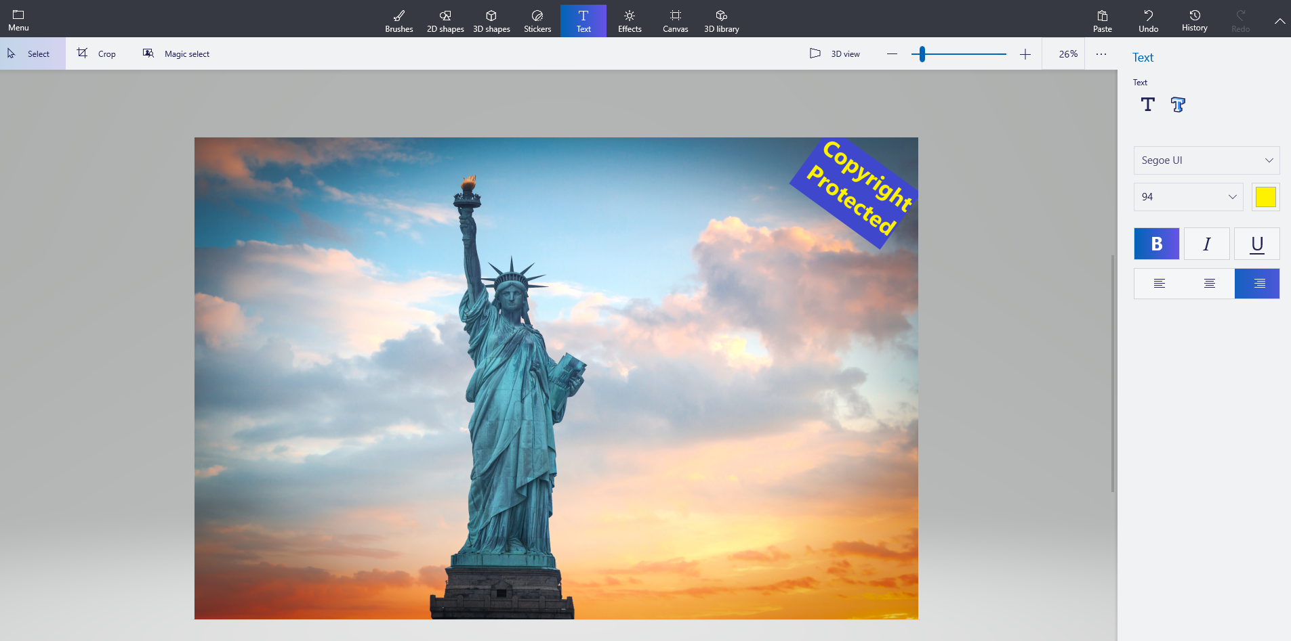The height and width of the screenshot is (641, 1291).
Task: Open the font size 94 dropdown
Action: tap(1189, 197)
